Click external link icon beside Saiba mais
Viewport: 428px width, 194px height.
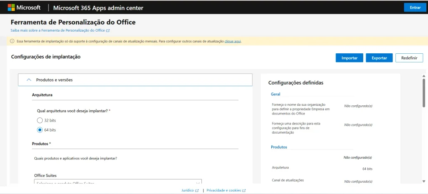[108, 31]
